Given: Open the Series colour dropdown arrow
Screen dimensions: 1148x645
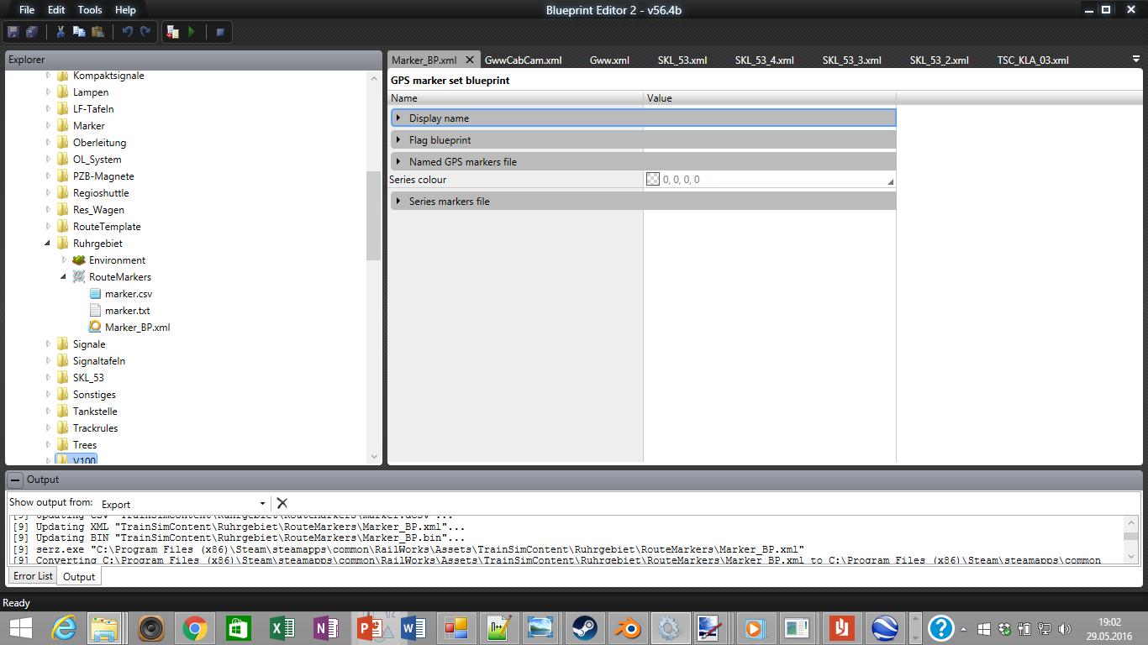Looking at the screenshot, I should [x=890, y=181].
